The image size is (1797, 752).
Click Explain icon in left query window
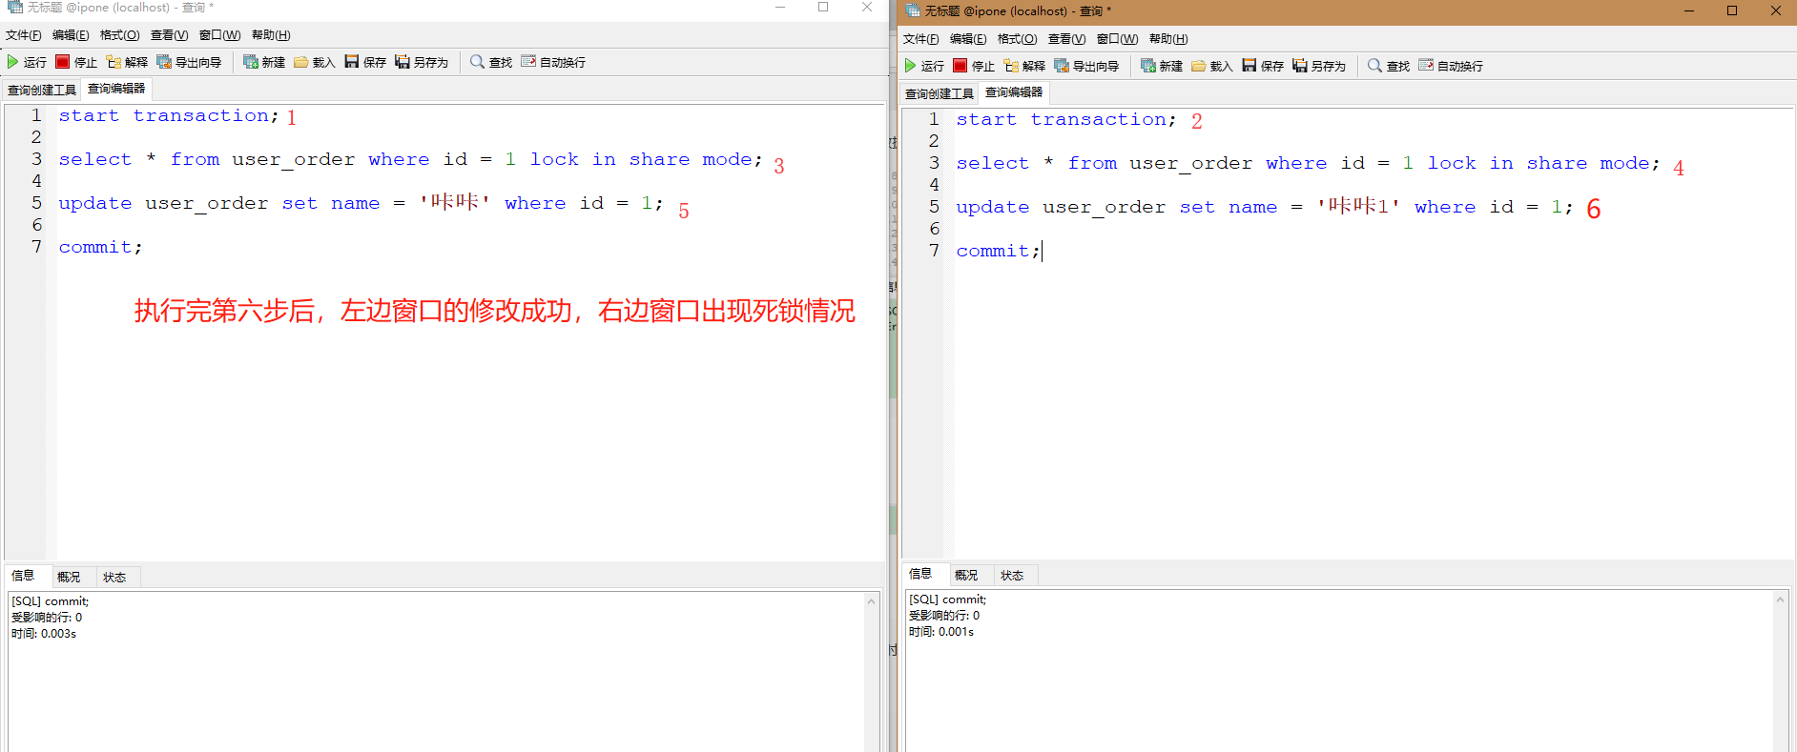tap(114, 62)
